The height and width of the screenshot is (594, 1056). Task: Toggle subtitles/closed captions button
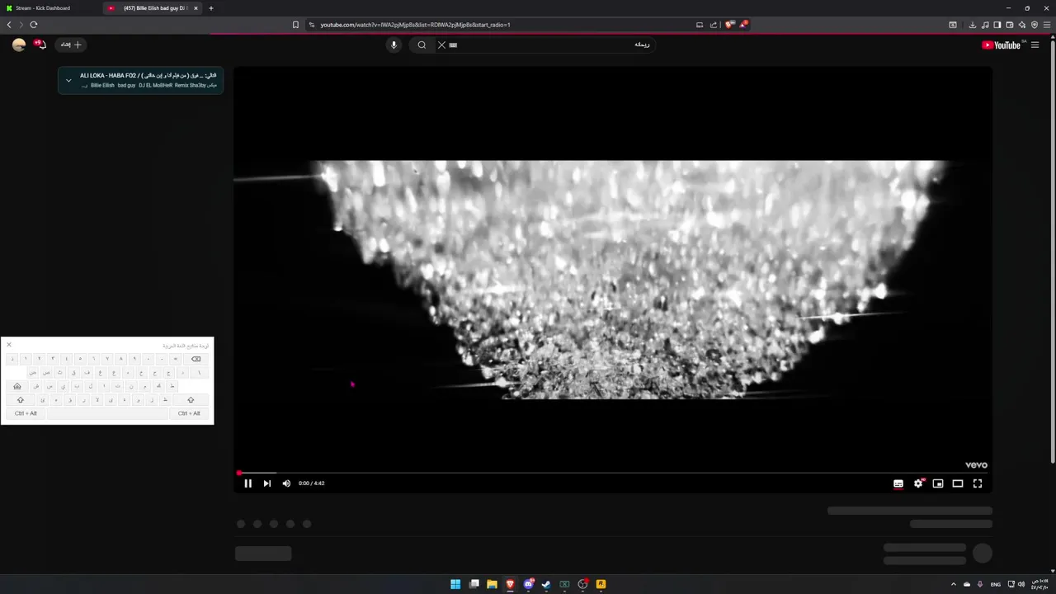pos(898,483)
